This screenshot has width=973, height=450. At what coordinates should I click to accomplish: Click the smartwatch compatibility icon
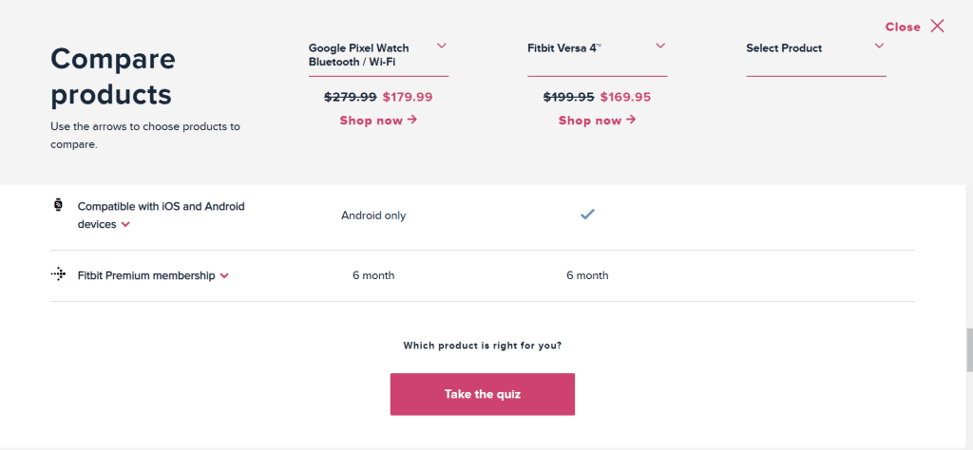(58, 204)
